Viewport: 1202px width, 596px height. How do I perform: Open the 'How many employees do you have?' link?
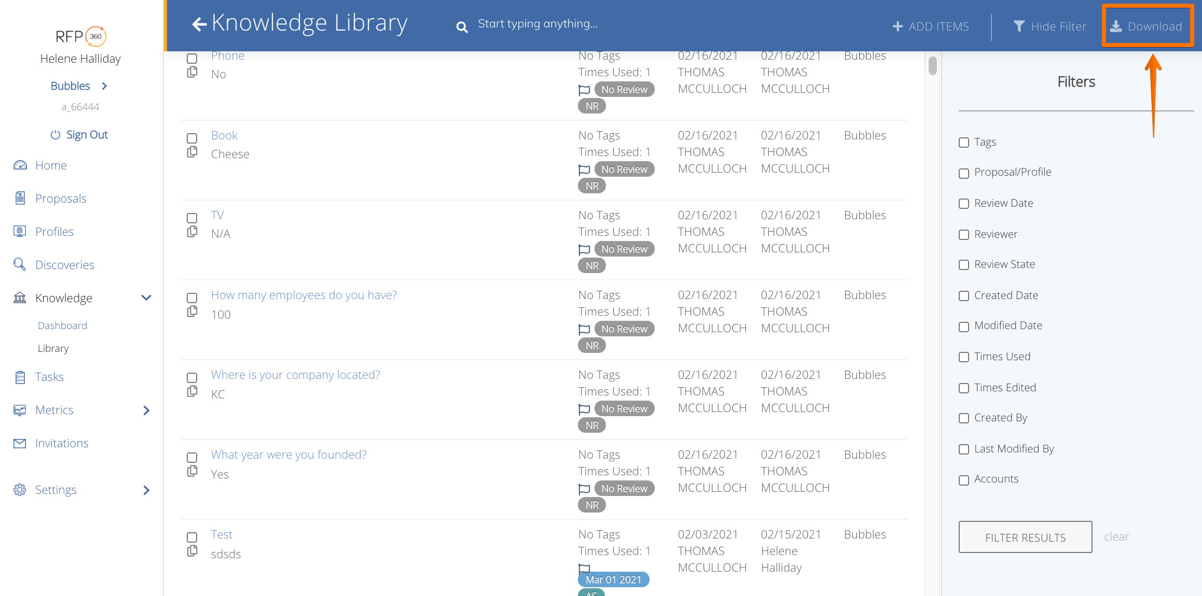(303, 295)
